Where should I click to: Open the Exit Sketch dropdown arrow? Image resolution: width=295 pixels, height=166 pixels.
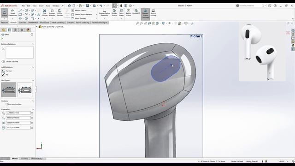pyautogui.click(x=4, y=18)
